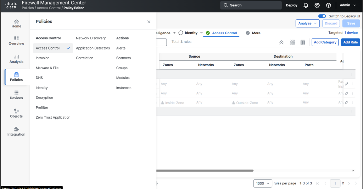Open the Analyze dropdown
Image resolution: width=363 pixels, height=189 pixels.
coord(307,23)
